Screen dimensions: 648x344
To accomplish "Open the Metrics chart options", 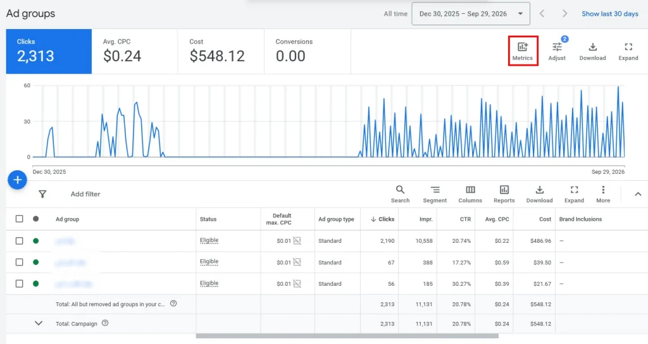I will (523, 51).
